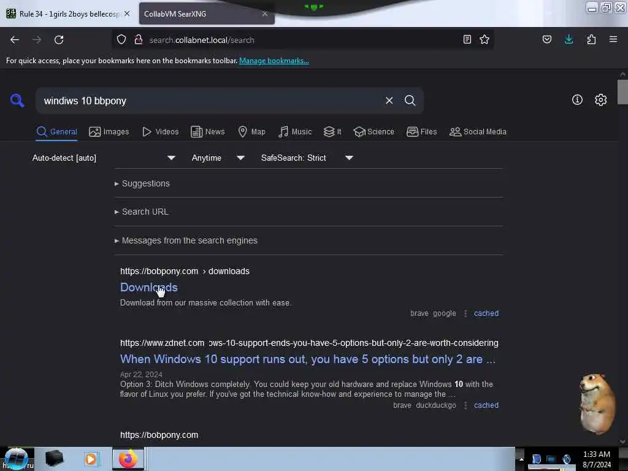The height and width of the screenshot is (471, 628).
Task: Go back with the browser back arrow
Action: (x=15, y=40)
